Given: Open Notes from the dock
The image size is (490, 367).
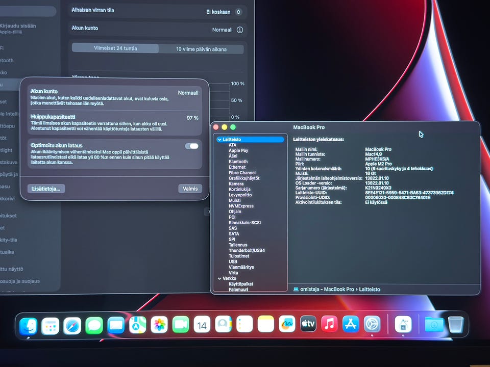Looking at the screenshot, I should pyautogui.click(x=265, y=324).
